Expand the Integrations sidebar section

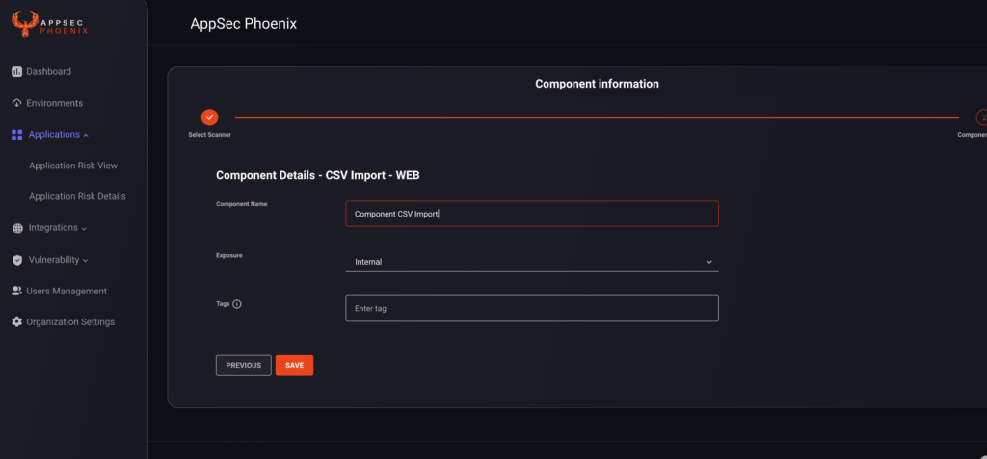[x=50, y=228]
